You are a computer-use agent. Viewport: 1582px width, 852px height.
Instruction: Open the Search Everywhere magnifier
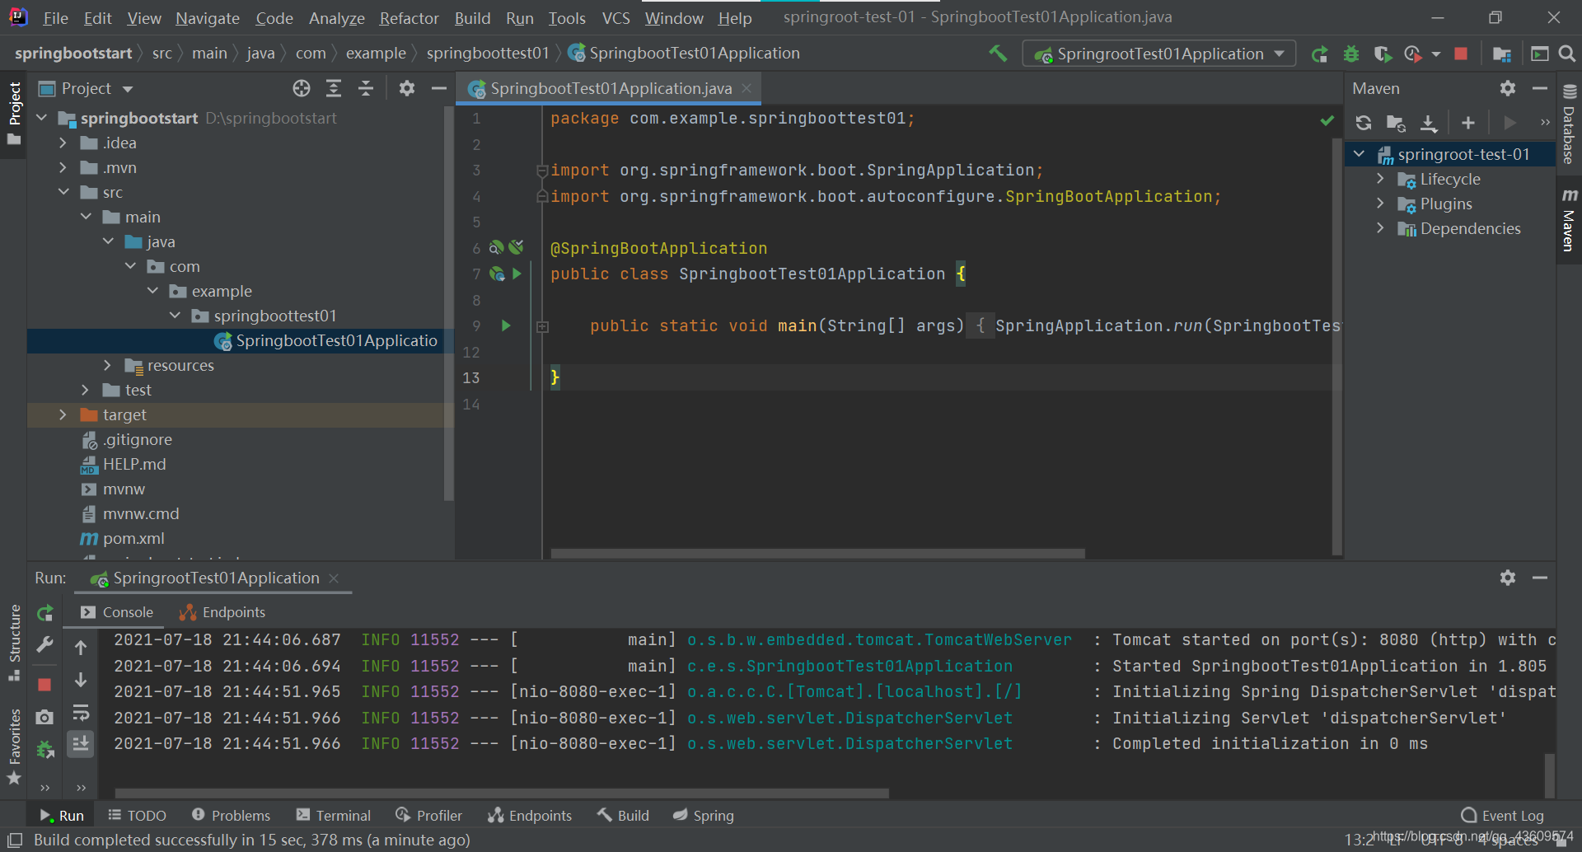tap(1567, 54)
